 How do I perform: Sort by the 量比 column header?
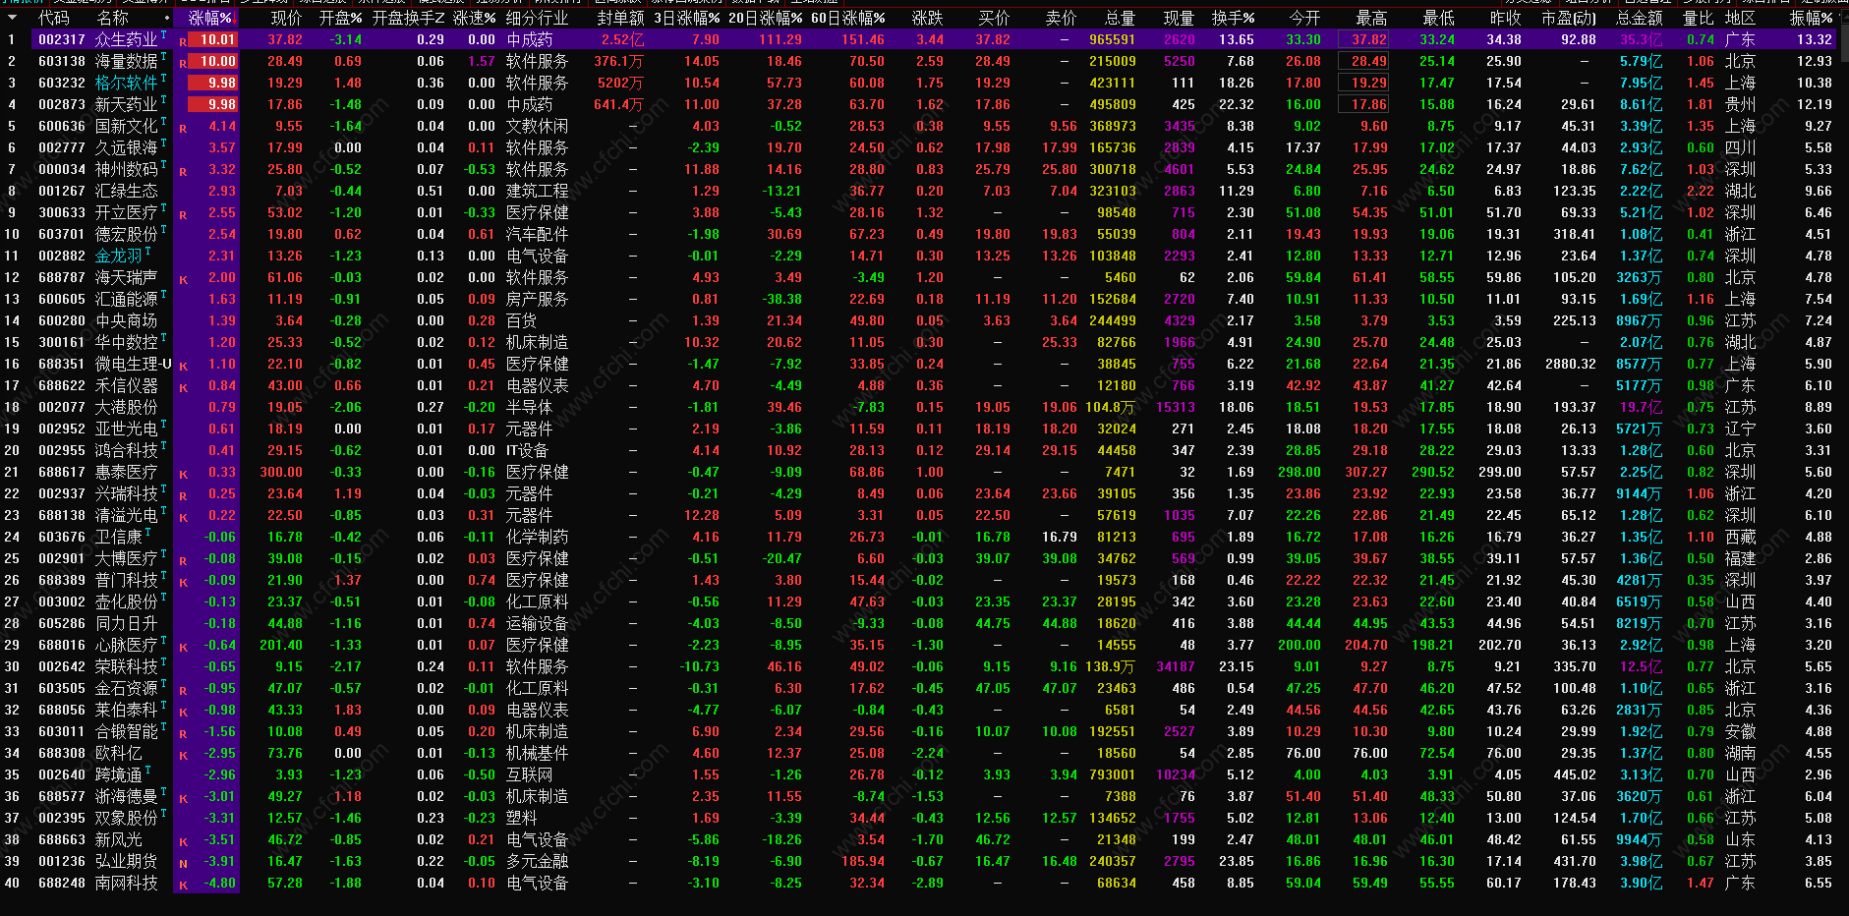(x=1699, y=18)
